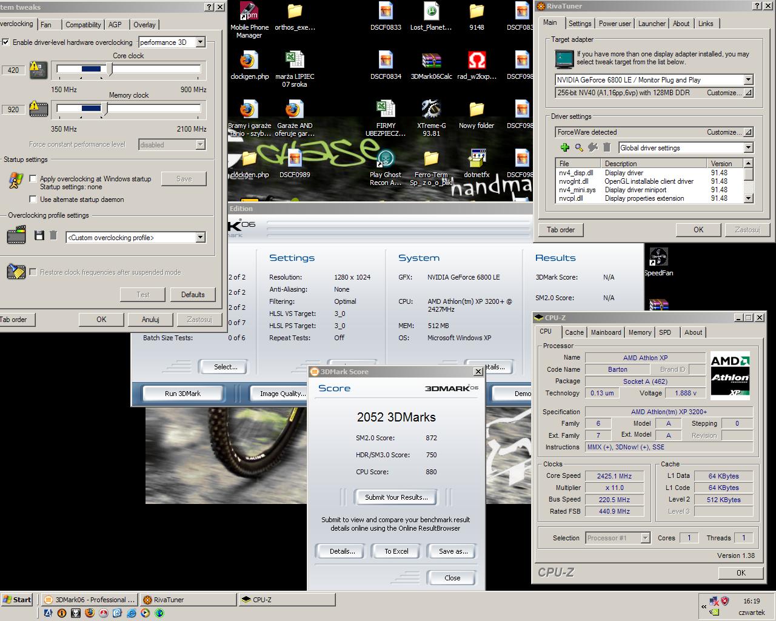Switch to the Overlay tab

[x=144, y=25]
